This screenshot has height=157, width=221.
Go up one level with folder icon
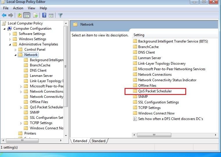(19, 15)
